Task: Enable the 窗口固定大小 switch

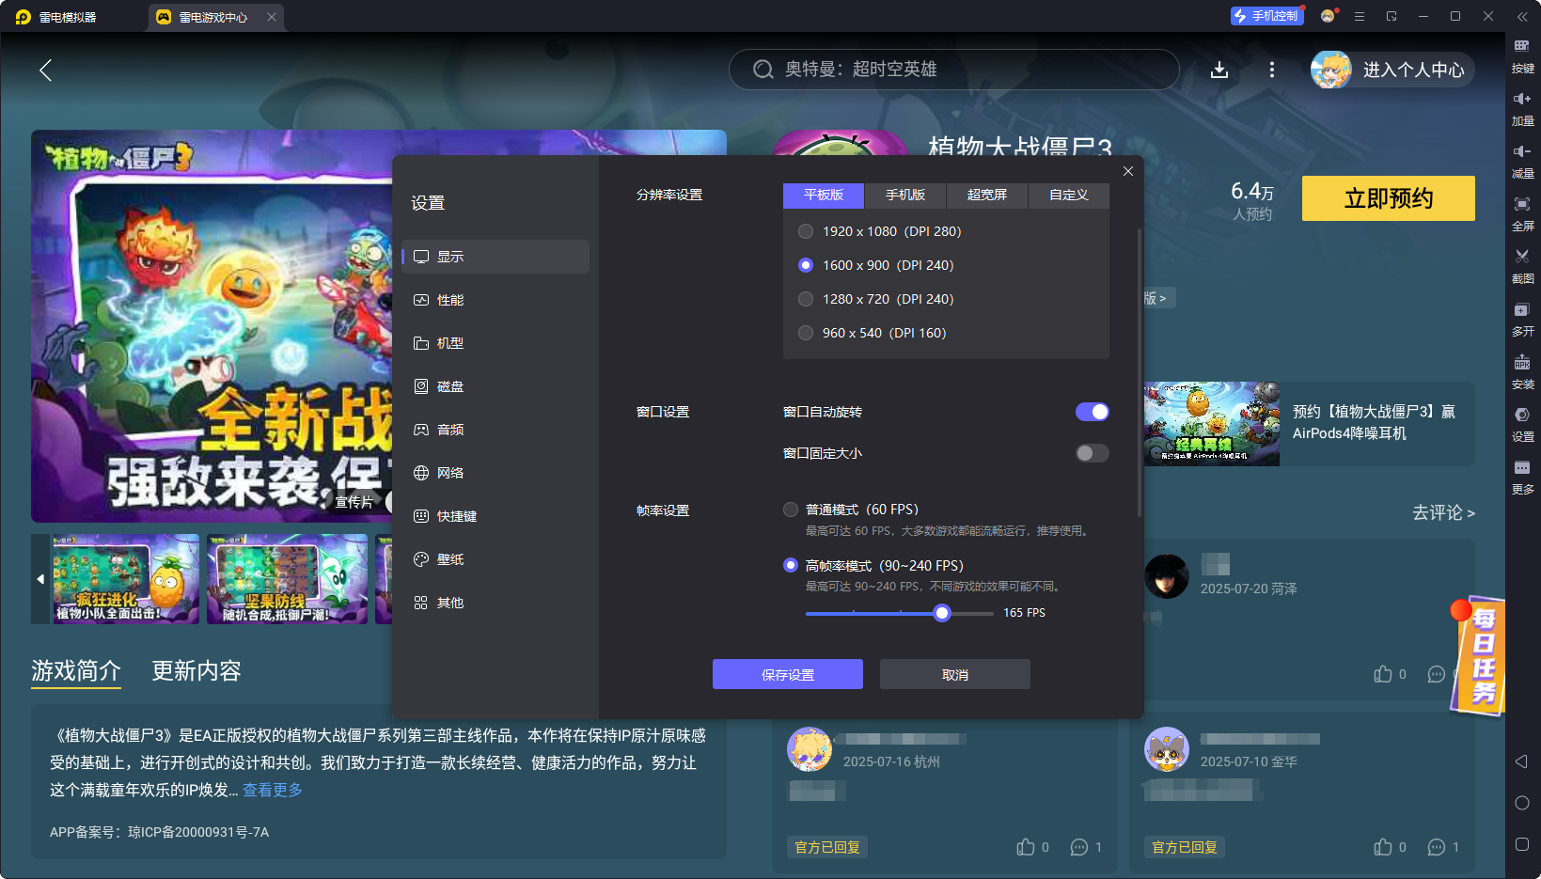Action: [1093, 453]
